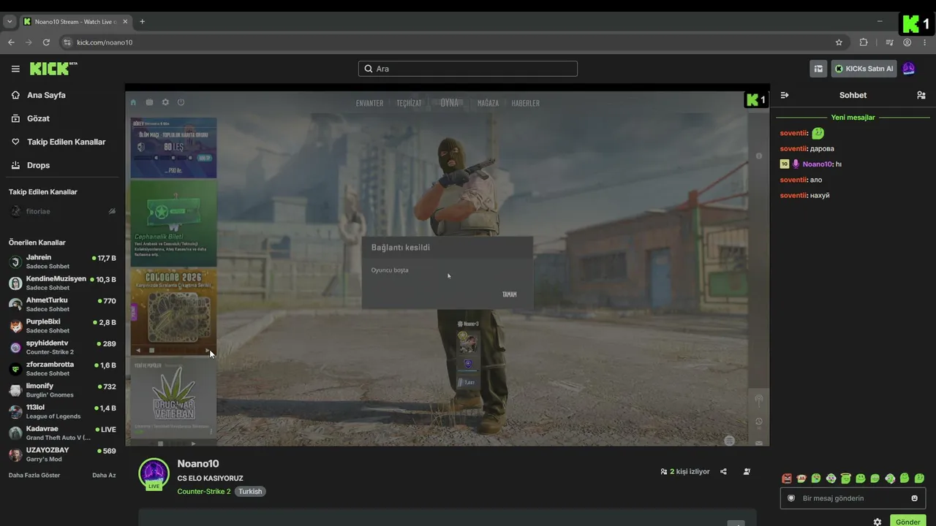936x526 pixels.
Task: Click the Noano10 username in chat
Action: tap(818, 164)
